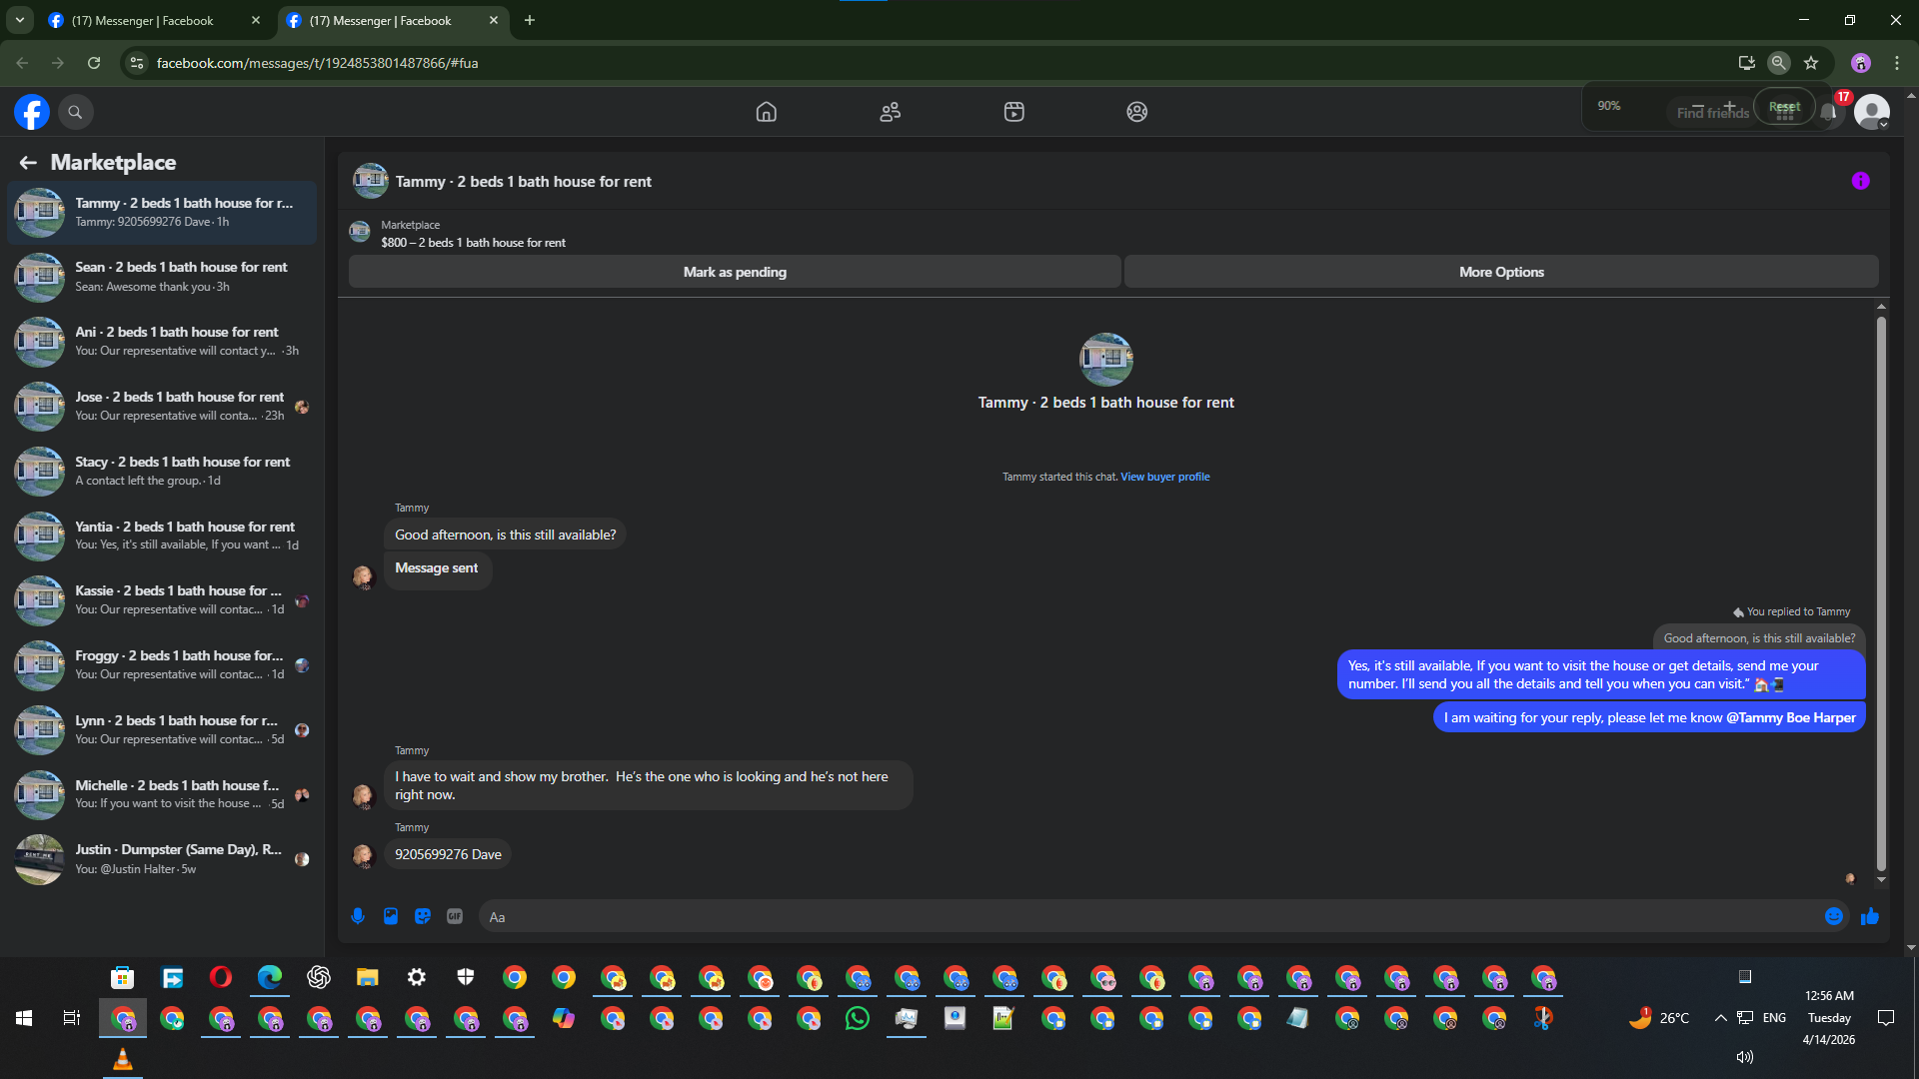Viewport: 1919px width, 1079px height.
Task: Open Reels video icon in top navigation
Action: coord(1013,112)
